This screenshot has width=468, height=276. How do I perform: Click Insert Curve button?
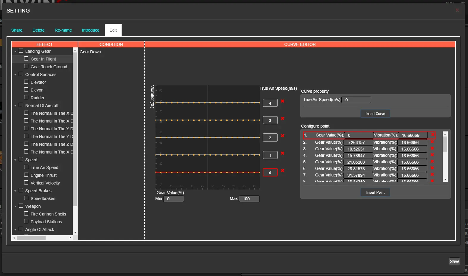pos(375,114)
